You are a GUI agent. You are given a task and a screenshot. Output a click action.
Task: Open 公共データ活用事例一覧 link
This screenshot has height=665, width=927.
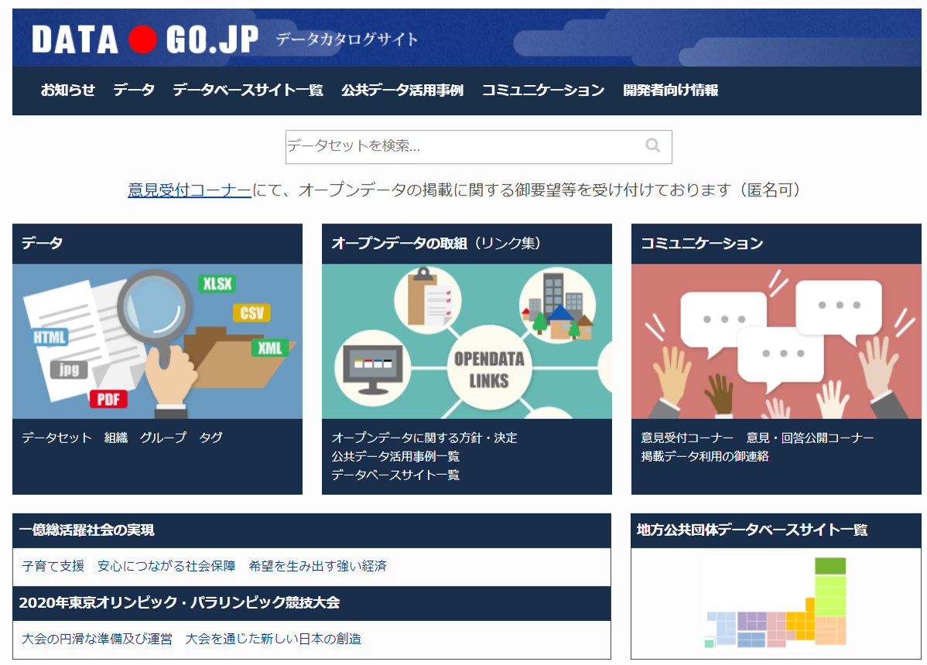(x=395, y=456)
